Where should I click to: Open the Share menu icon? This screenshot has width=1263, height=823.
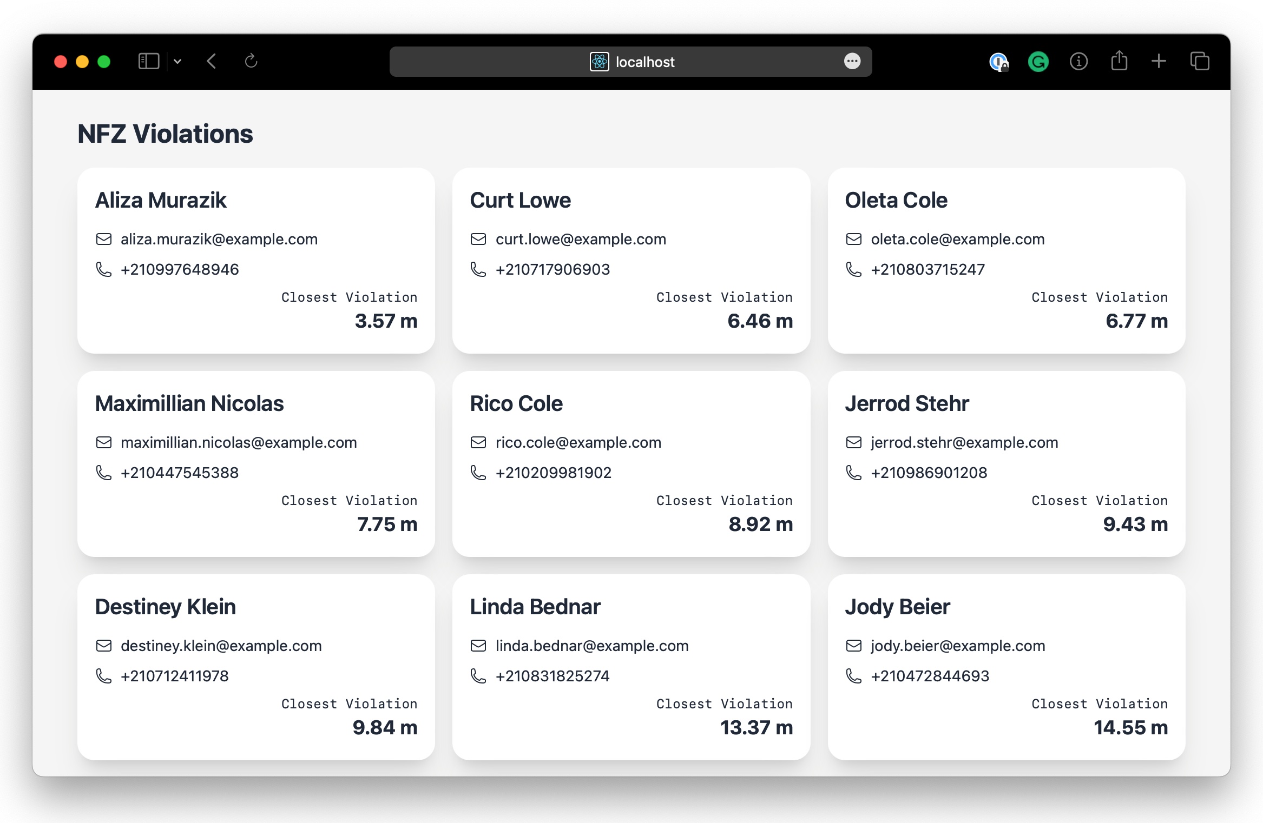pyautogui.click(x=1119, y=61)
